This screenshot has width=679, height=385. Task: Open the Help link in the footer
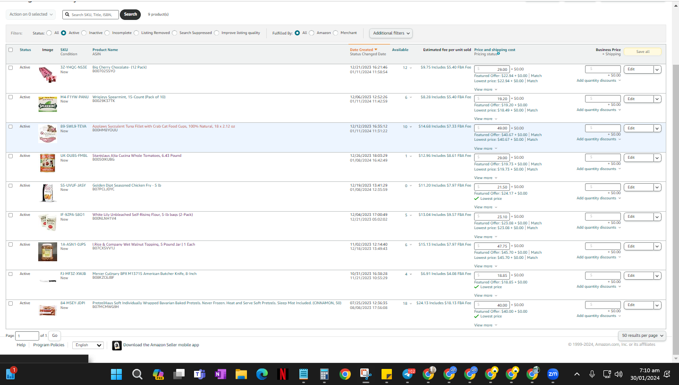(21, 345)
